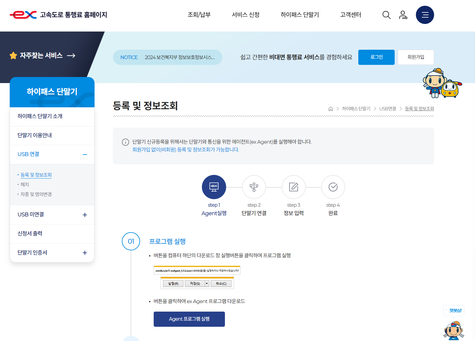Click USB연결 in the breadcrumb

click(388, 109)
